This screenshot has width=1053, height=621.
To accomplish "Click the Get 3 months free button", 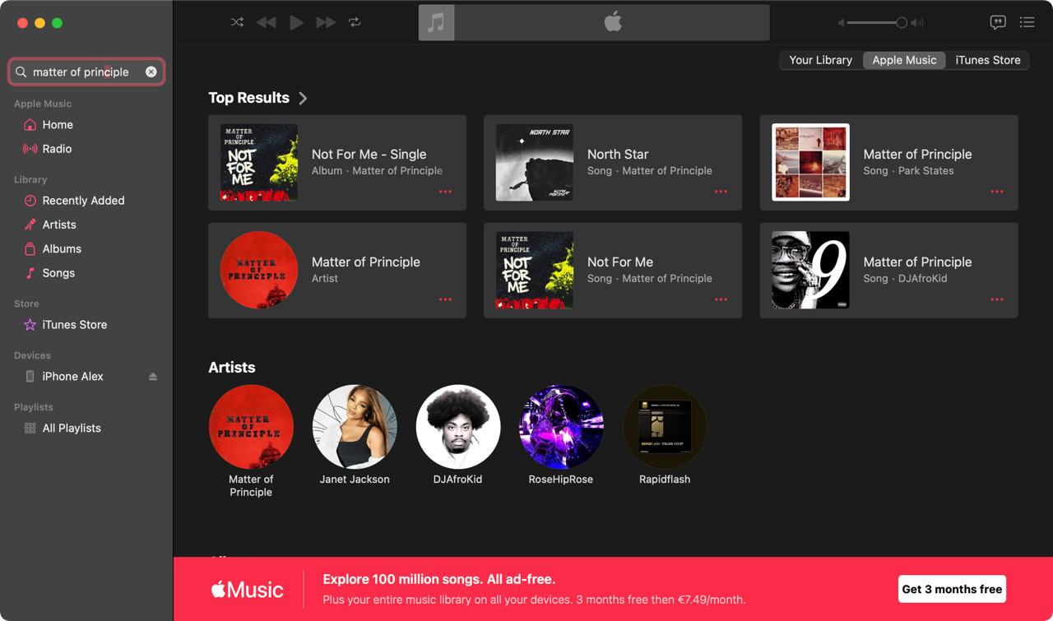I will 952,589.
